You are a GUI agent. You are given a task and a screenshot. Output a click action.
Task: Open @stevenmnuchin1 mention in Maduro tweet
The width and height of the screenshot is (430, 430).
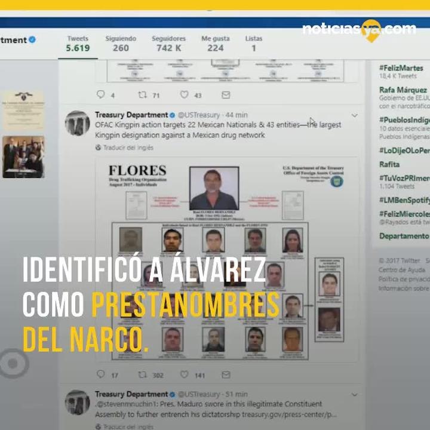coord(126,404)
